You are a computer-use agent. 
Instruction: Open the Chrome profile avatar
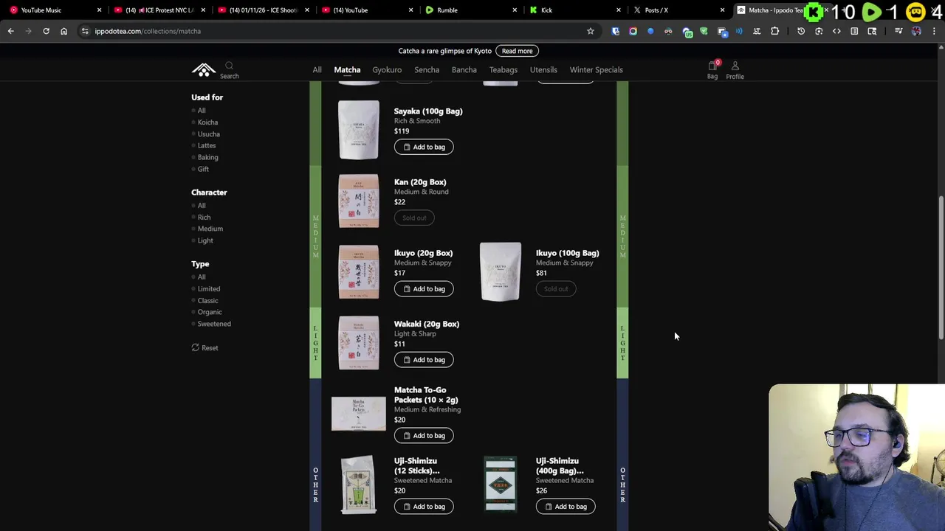916,31
